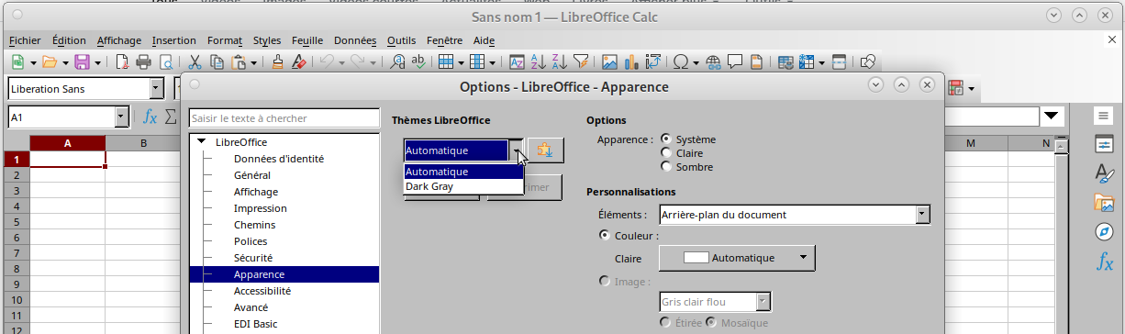Viewport: 1125px width, 334px height.
Task: Open the Fichier menu
Action: 25,40
